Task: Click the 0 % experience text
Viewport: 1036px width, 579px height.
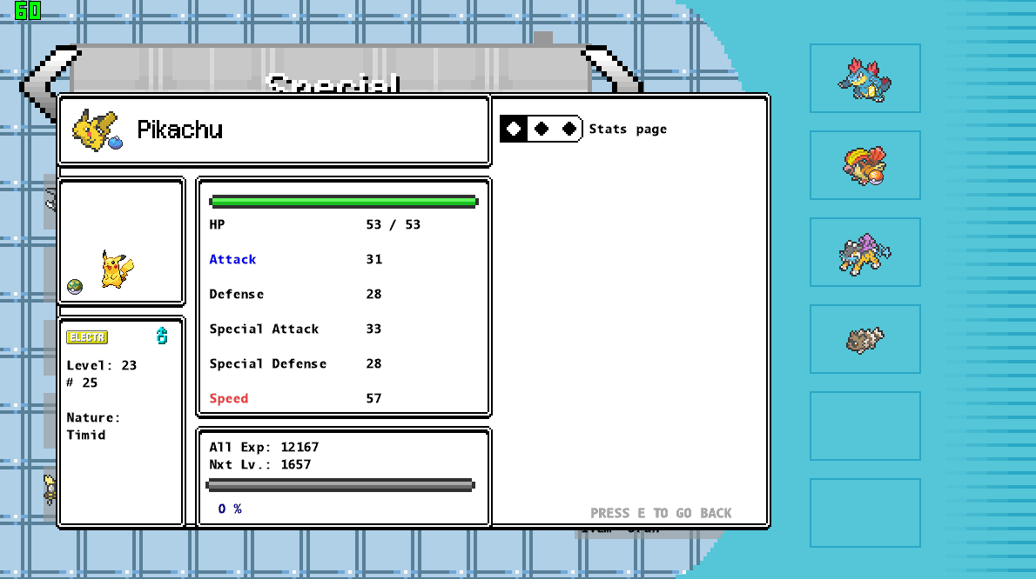Action: coord(230,509)
